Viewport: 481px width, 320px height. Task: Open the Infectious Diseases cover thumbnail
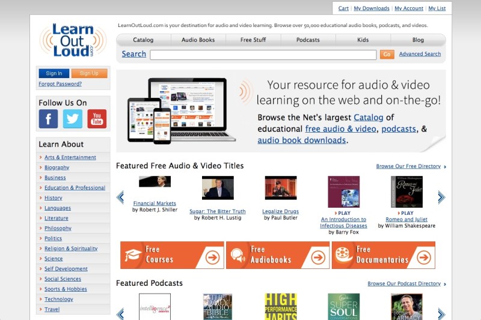click(343, 192)
